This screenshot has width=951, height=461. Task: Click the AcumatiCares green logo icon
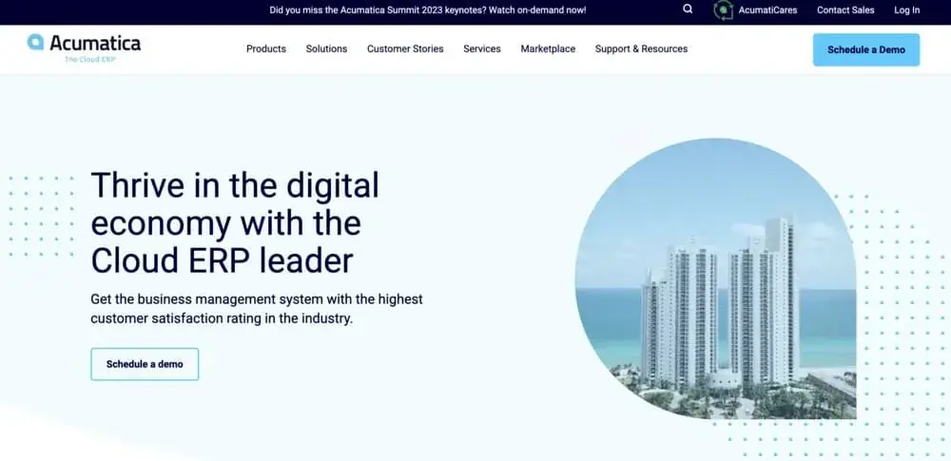click(723, 10)
